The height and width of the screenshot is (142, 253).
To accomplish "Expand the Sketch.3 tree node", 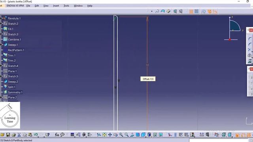I will 1,34.
